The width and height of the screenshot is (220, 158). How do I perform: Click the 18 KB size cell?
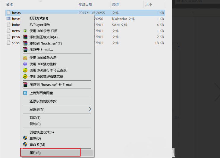click(x=159, y=43)
